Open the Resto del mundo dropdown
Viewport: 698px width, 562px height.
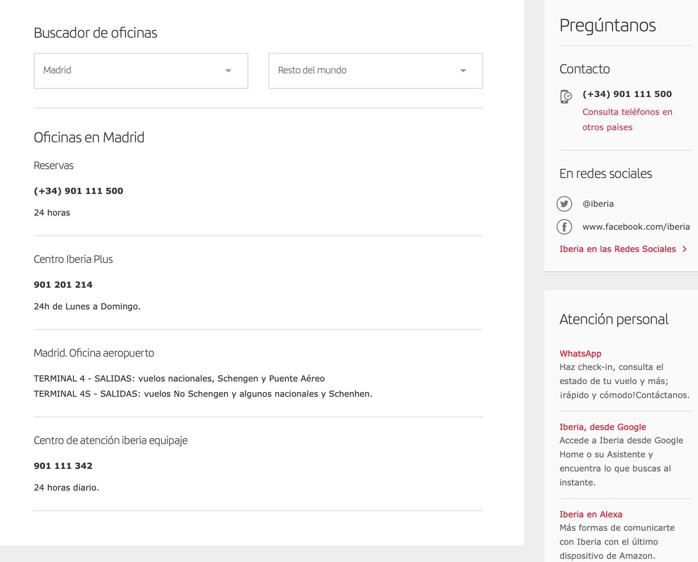(376, 71)
